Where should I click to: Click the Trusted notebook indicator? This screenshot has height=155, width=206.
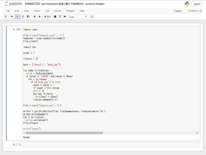[177, 11]
